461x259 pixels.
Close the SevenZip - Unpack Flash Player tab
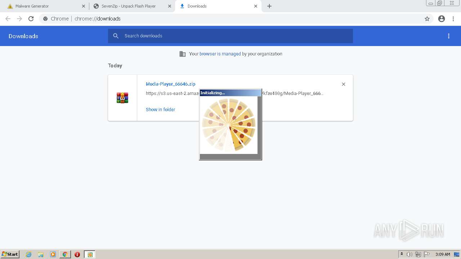click(170, 6)
